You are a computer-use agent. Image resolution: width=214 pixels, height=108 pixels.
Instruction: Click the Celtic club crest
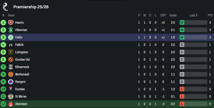click(x=11, y=37)
